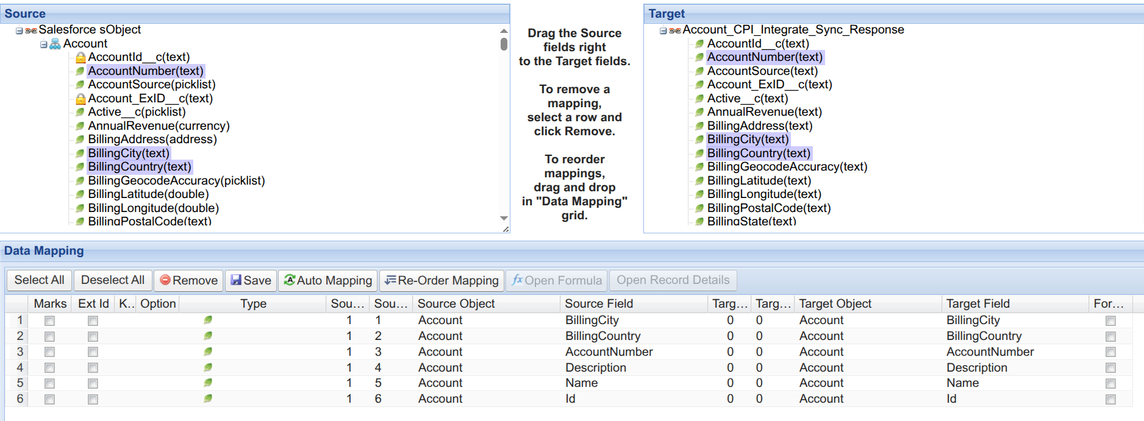Click the Deselect All button
This screenshot has width=1144, height=421.
[113, 280]
